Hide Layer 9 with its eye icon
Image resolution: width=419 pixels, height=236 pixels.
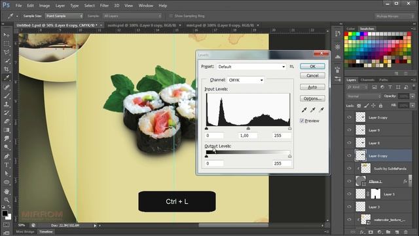point(349,130)
